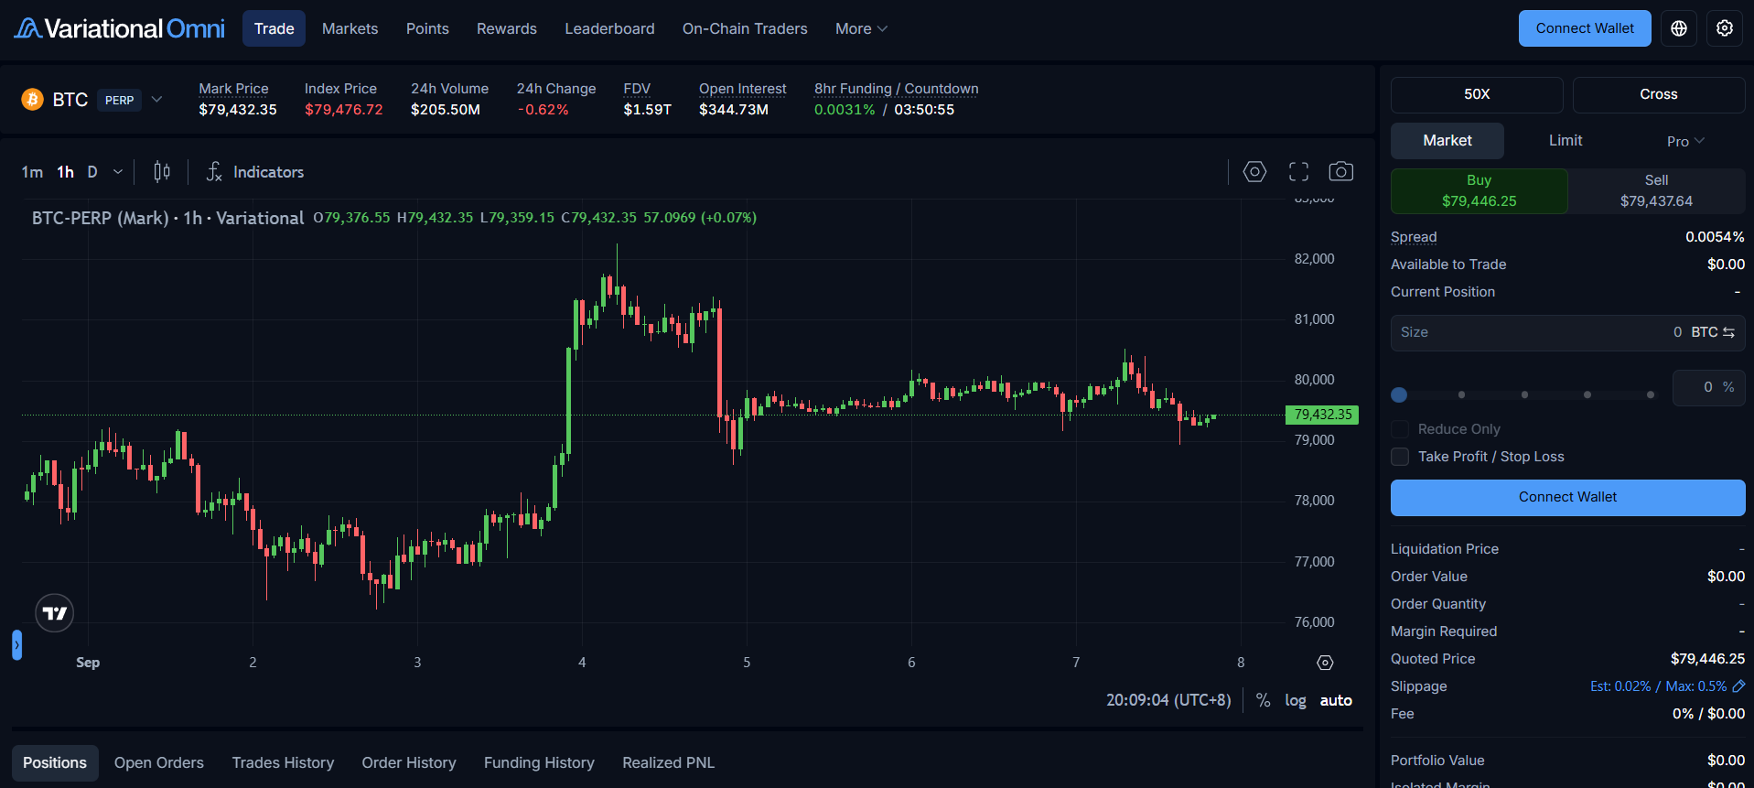Open the settings gear in the header
1754x788 pixels.
pos(1725,28)
